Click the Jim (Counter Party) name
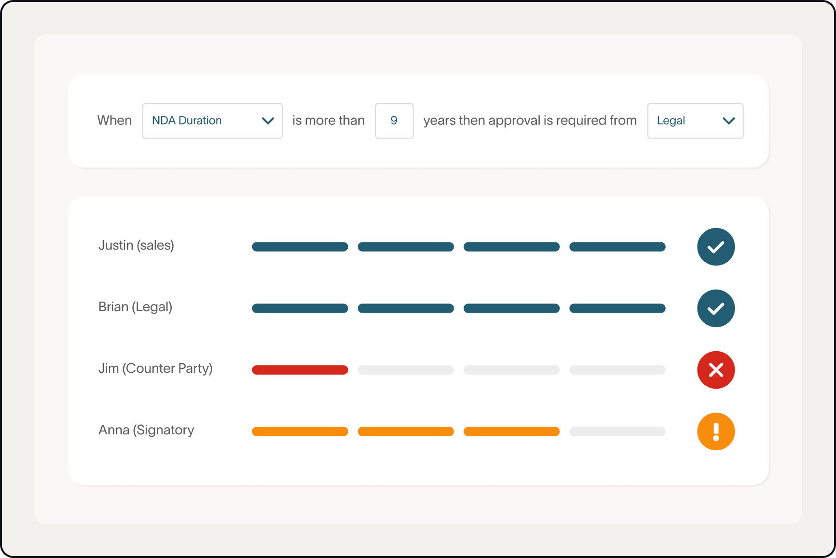This screenshot has height=558, width=836. (x=155, y=368)
